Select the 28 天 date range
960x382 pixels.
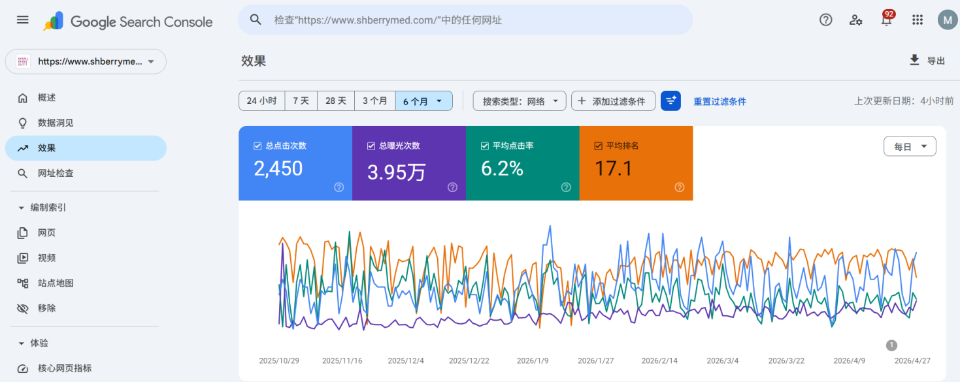click(336, 101)
